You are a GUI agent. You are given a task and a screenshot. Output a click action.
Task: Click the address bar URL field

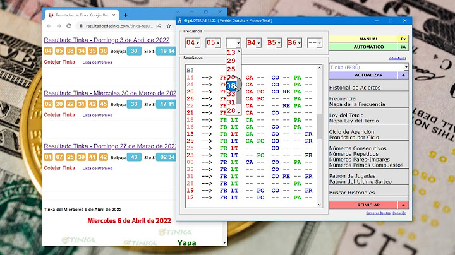click(x=119, y=26)
